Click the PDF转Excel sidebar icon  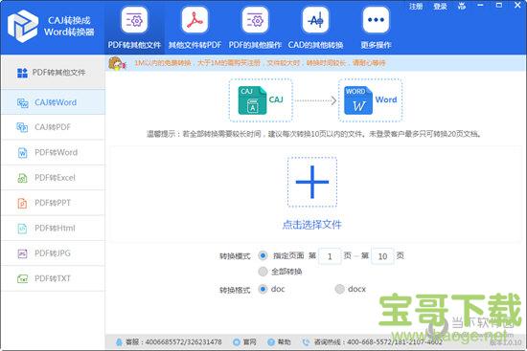pyautogui.click(x=23, y=178)
